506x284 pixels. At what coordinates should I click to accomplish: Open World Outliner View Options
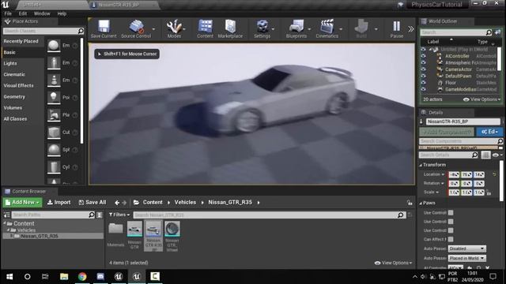[x=481, y=99]
